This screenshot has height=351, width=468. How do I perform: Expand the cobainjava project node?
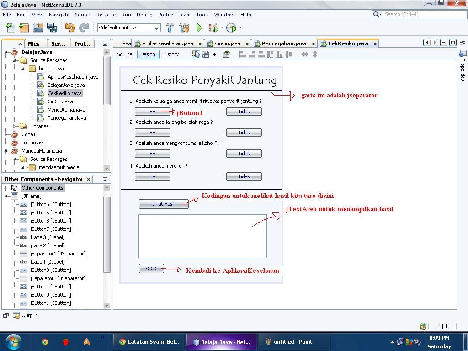(5, 143)
